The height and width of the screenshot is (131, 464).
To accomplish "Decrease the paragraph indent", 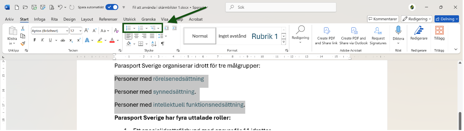I will (167, 28).
